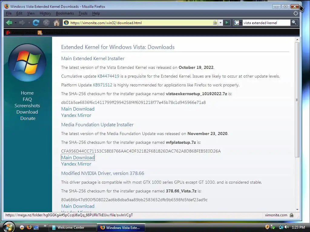Click the security shield tray icon
The height and width of the screenshot is (232, 310).
[267, 227]
